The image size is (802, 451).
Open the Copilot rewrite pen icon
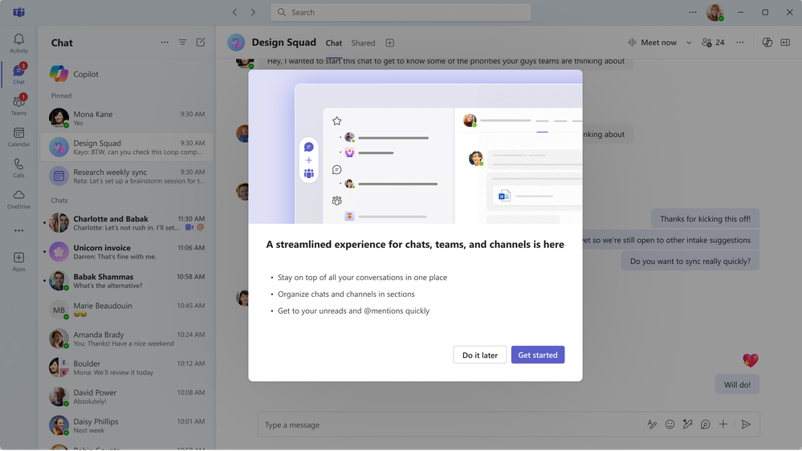pos(687,424)
